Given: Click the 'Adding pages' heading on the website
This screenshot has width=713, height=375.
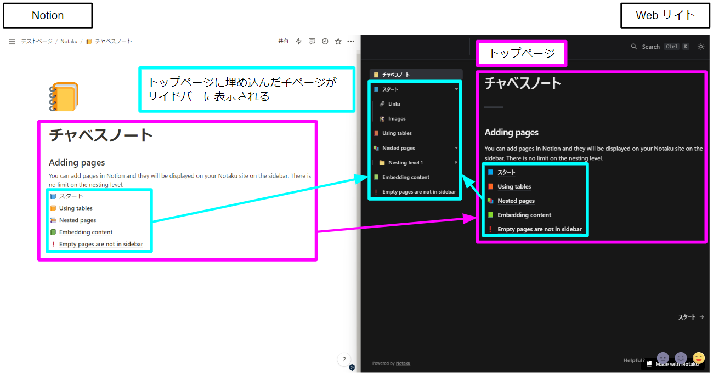Looking at the screenshot, I should pyautogui.click(x=512, y=132).
